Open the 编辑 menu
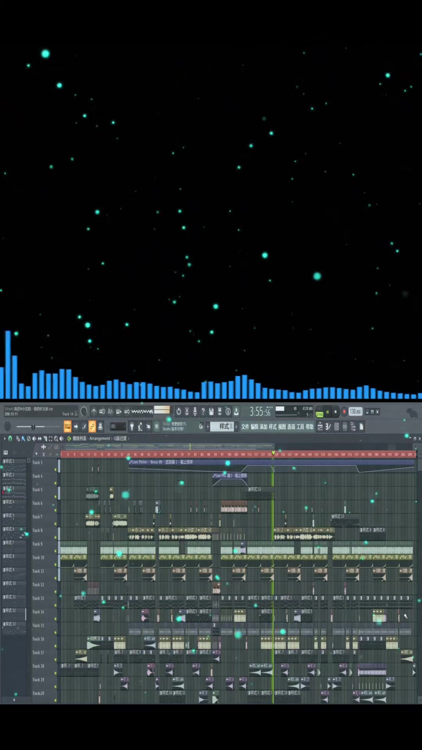 254,427
